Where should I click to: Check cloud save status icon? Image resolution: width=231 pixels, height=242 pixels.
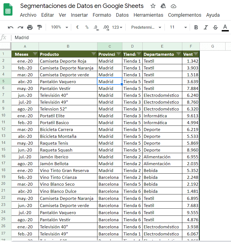coord(174,6)
